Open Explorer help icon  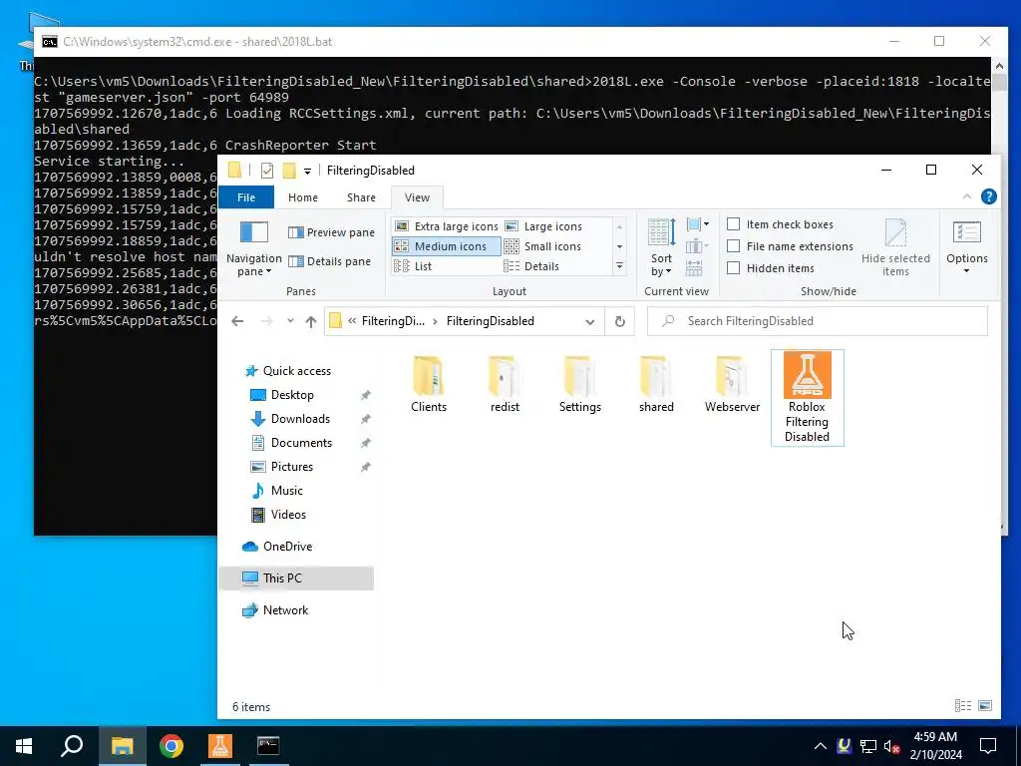pyautogui.click(x=988, y=196)
